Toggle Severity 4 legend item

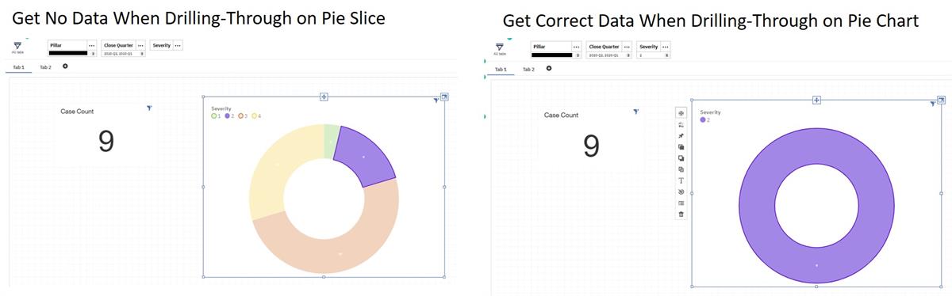(256, 116)
